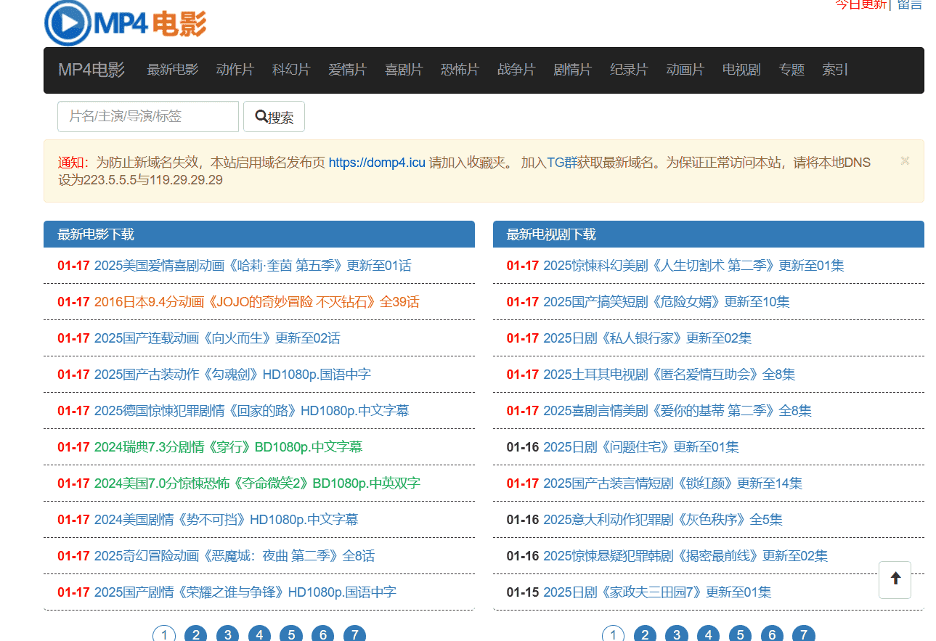Click the 最新电影下载 panel header
Screen dimensions: 936x641
(259, 234)
